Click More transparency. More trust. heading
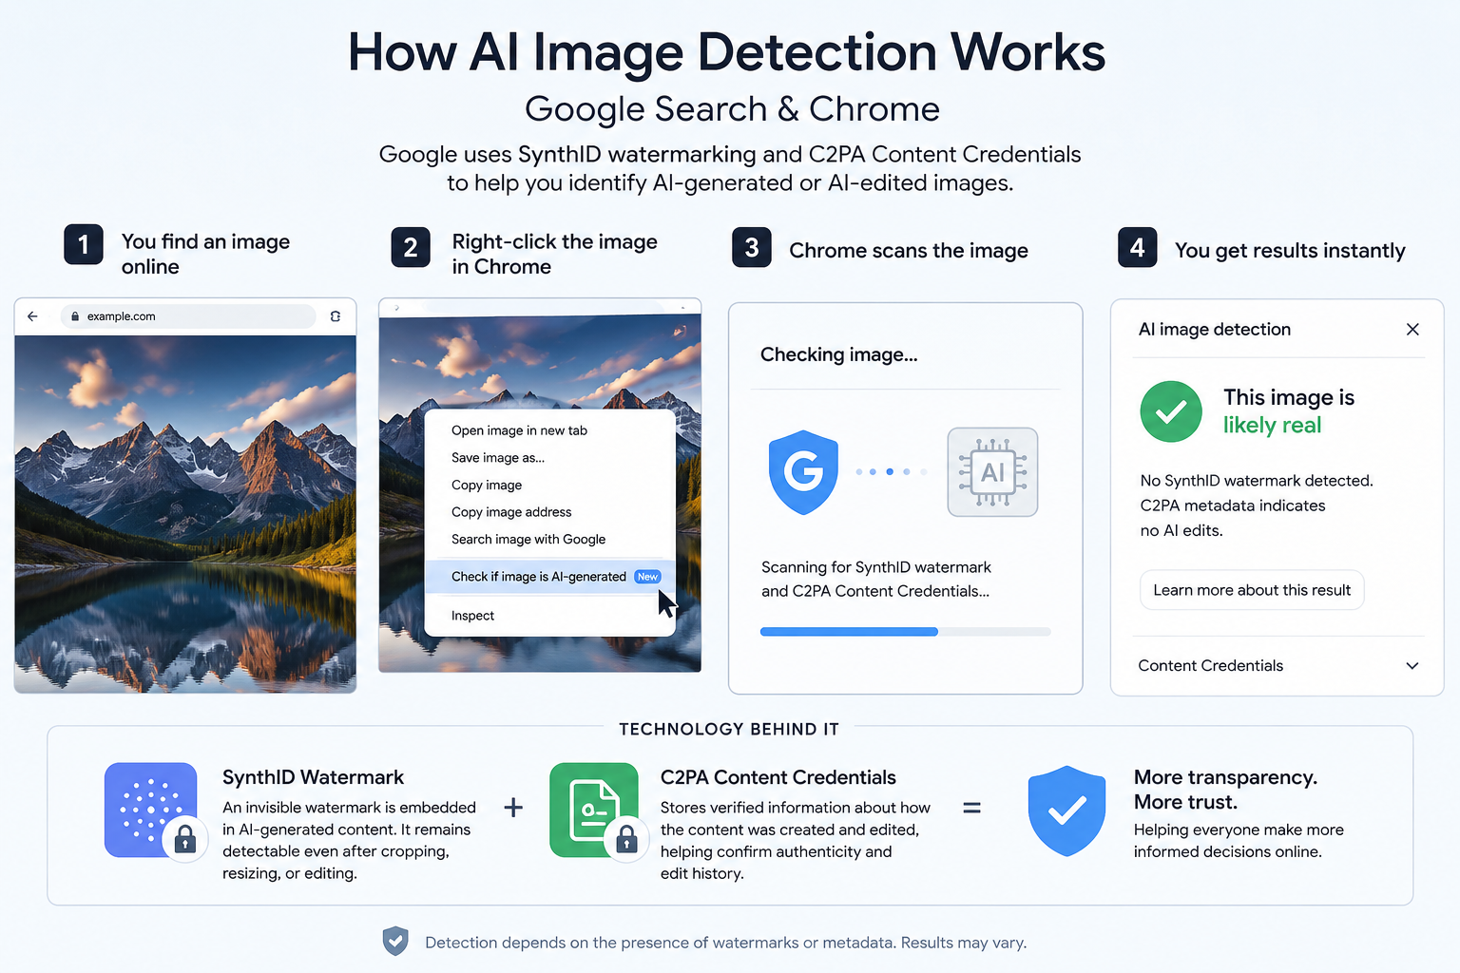 (x=1225, y=790)
